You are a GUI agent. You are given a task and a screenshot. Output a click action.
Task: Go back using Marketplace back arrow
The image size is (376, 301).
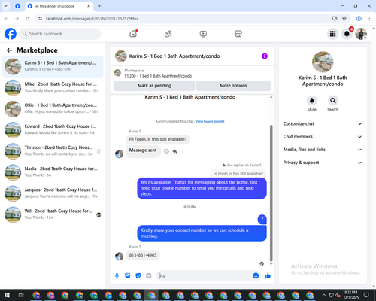[x=9, y=50]
